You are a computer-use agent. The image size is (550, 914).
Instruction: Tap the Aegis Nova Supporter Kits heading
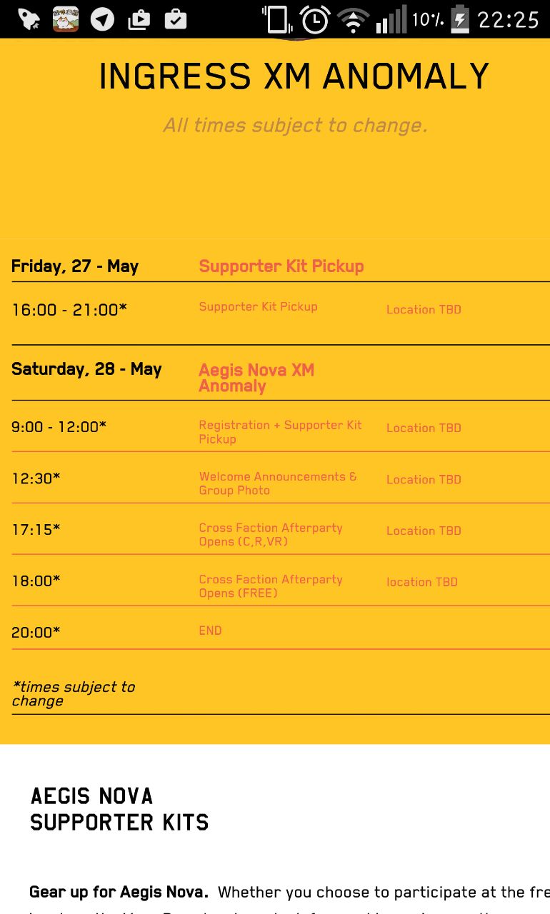[119, 809]
